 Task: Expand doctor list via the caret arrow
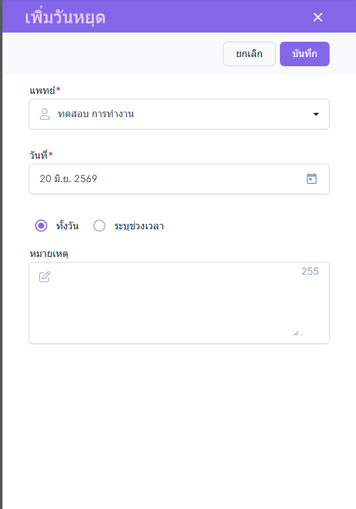pos(315,114)
